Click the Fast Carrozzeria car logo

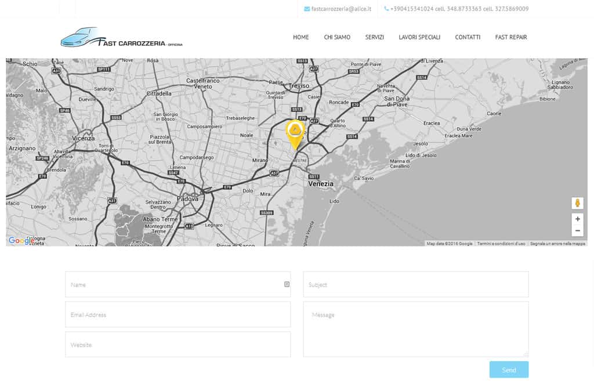point(121,37)
